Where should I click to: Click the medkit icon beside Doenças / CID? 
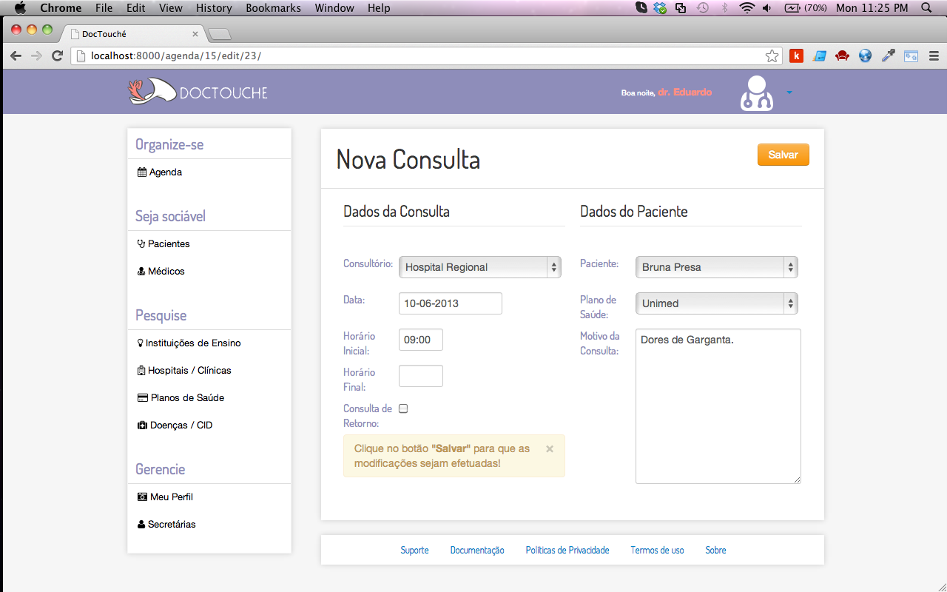143,425
